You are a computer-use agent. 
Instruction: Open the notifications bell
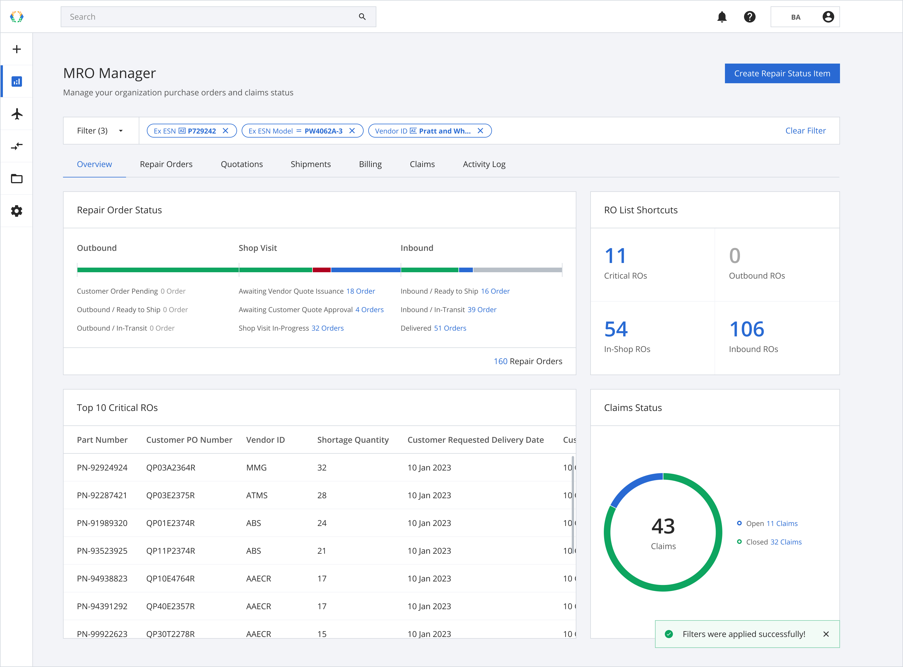[722, 17]
